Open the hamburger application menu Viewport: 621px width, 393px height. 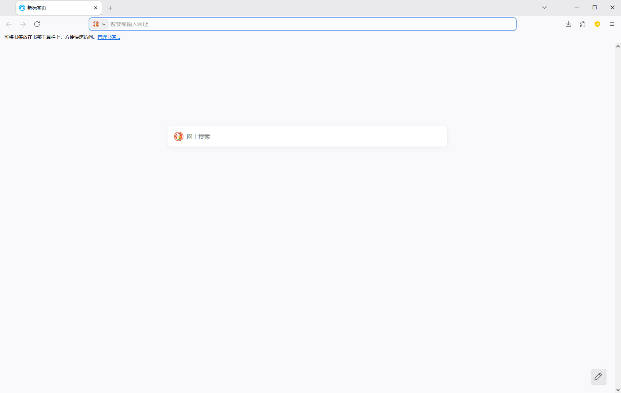[612, 24]
